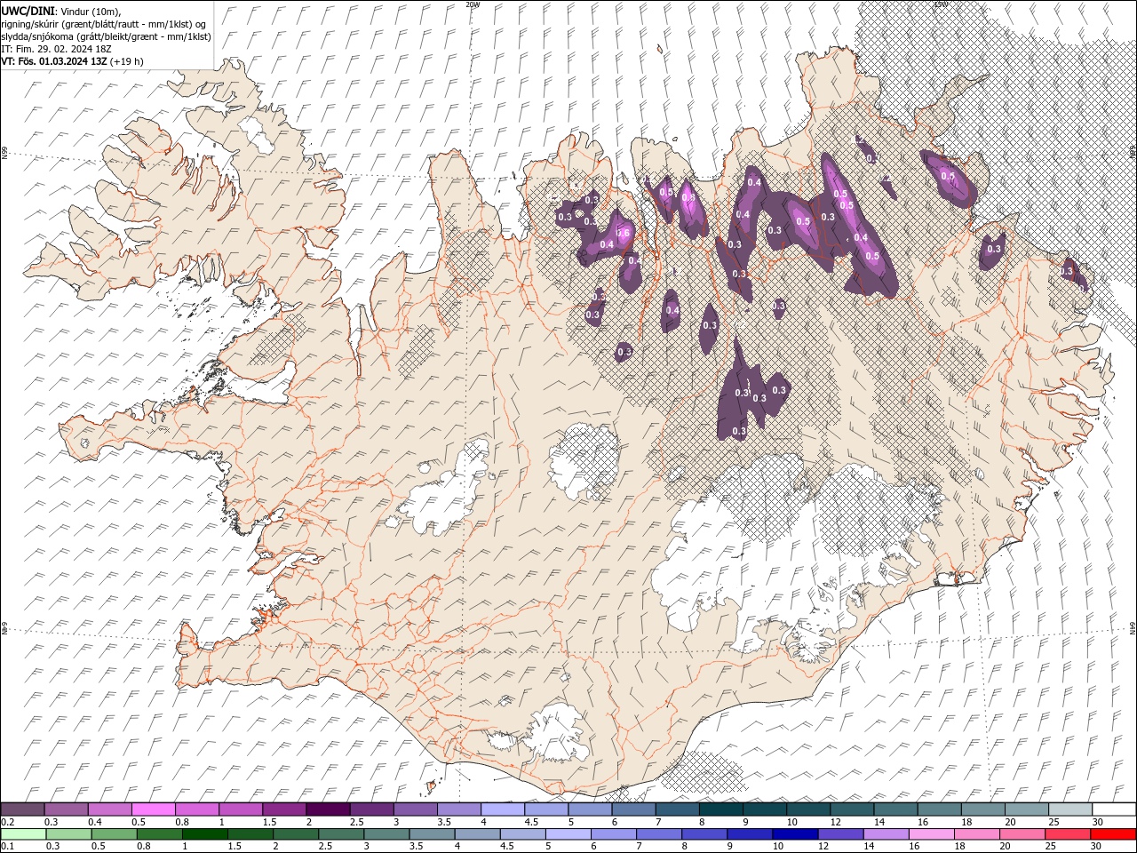
Task: Click the lower-row swatch starting at 4.5
Action: point(523,834)
